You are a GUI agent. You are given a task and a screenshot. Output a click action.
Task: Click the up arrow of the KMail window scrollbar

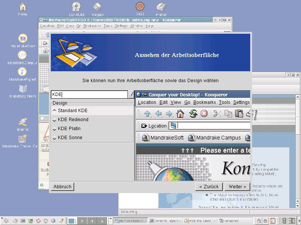[x=297, y=97]
